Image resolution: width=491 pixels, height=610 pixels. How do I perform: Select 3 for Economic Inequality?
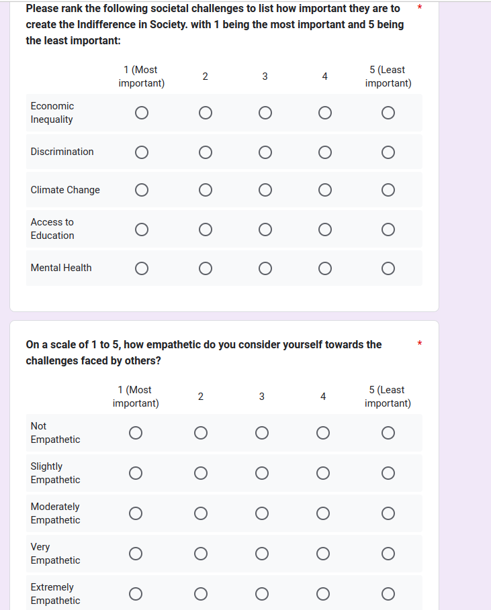click(x=265, y=113)
